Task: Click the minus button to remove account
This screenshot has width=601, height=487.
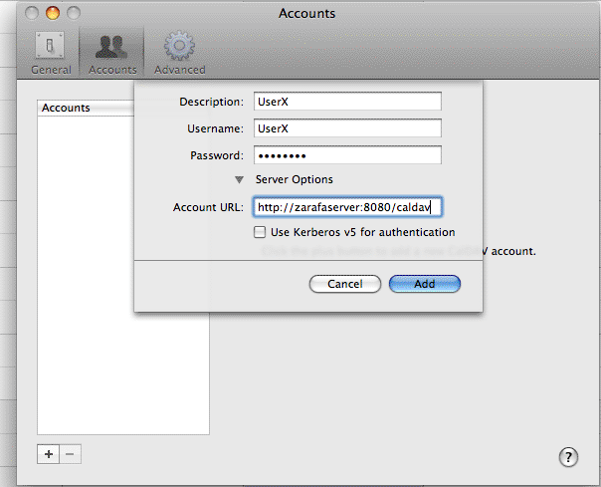Action: [x=70, y=454]
